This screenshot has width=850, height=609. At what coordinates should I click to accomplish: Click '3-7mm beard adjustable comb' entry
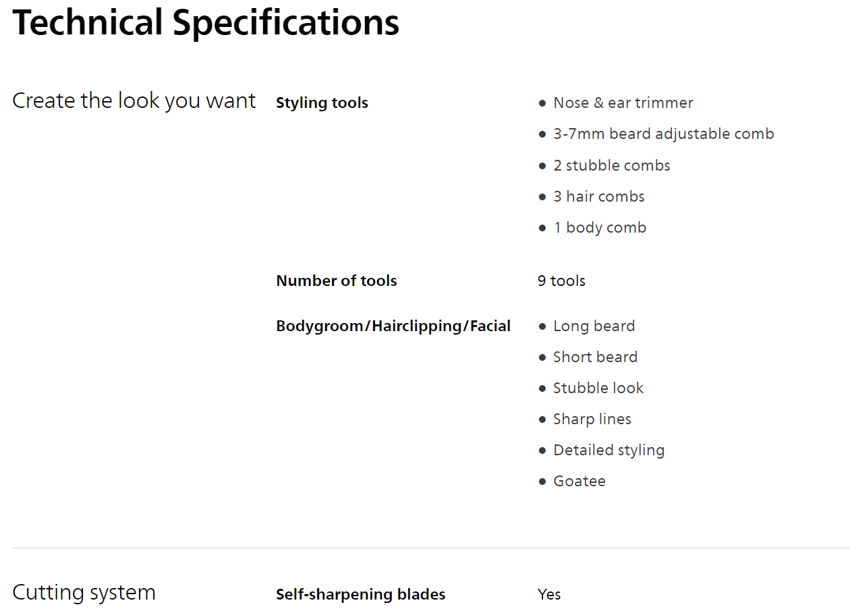click(663, 134)
